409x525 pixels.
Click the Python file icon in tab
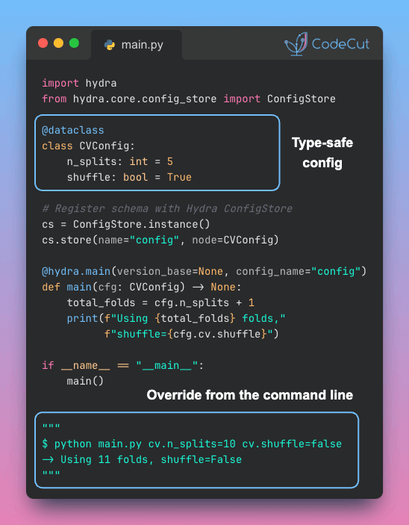[x=110, y=45]
